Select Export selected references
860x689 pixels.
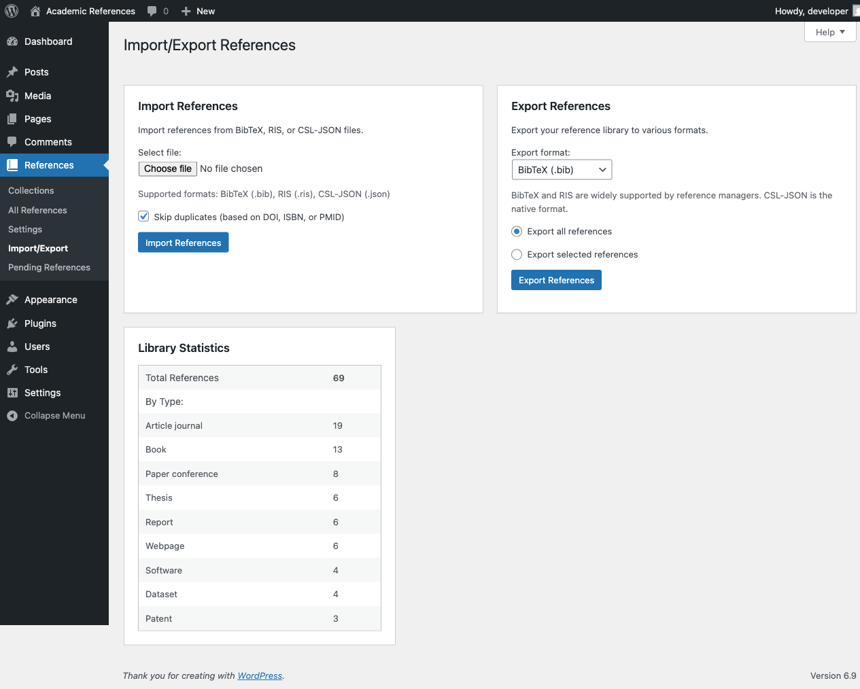[x=517, y=254]
